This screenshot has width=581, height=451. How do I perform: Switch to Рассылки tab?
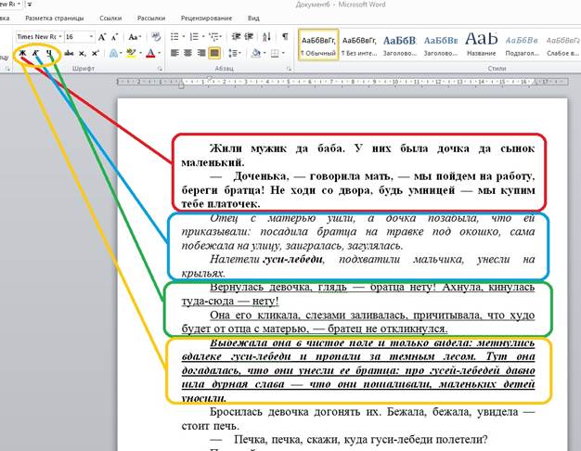[x=150, y=19]
